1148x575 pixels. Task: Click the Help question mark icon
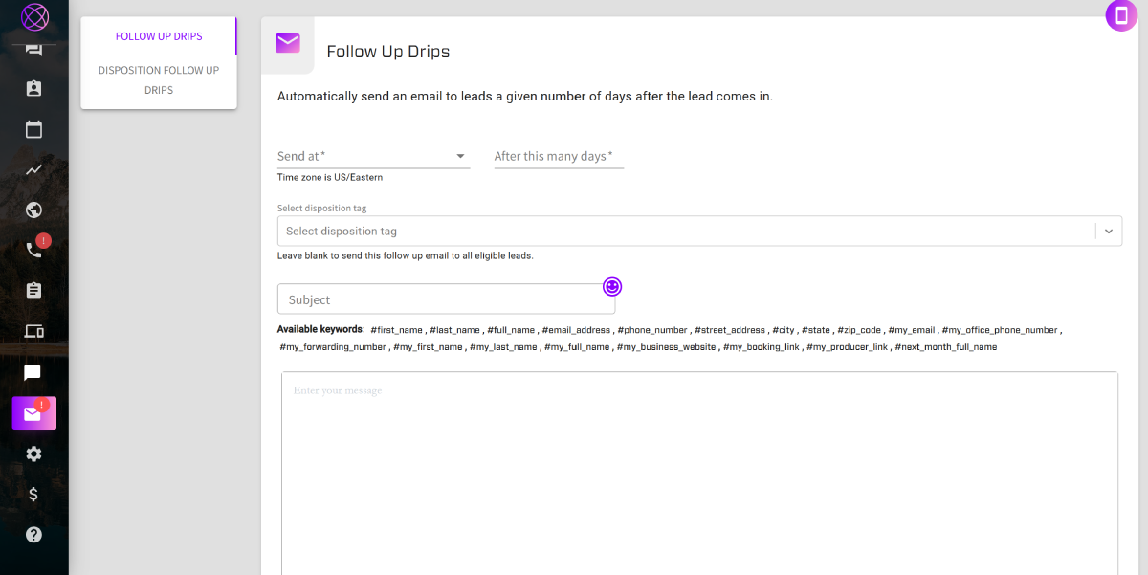point(33,534)
